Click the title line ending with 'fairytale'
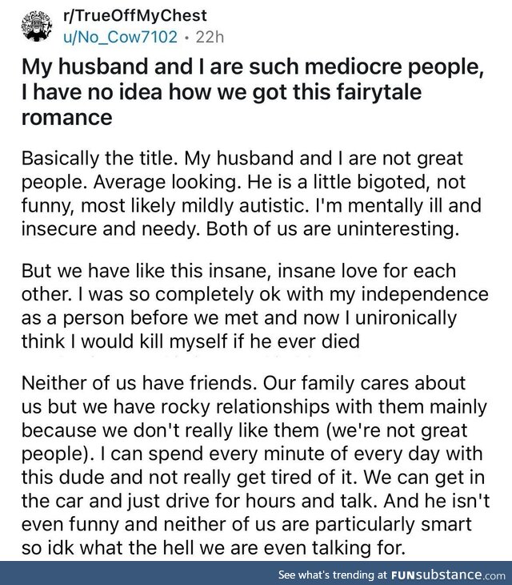512x585 pixels. click(222, 92)
